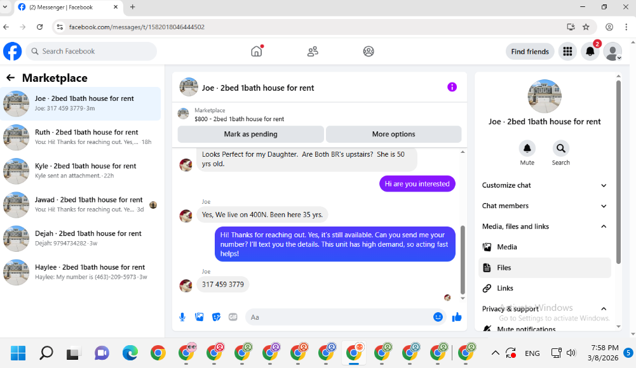Expand Customize chat
The image size is (636, 368).
[x=545, y=185]
